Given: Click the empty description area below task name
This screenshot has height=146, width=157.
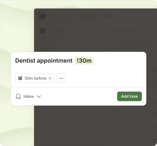Looking at the screenshot, I should tap(78, 69).
